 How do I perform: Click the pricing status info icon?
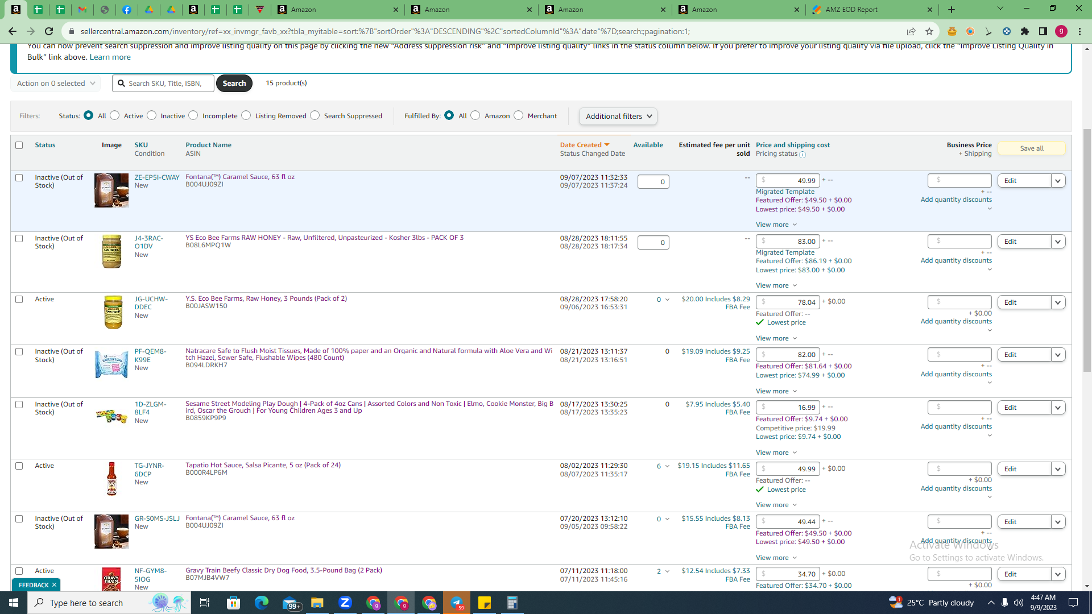803,155
